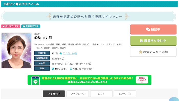179x101 pixels.
Task: Click the 価格 label
Action: tap(42, 68)
